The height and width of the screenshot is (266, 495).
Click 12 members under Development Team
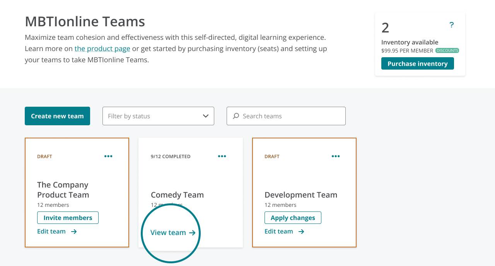[280, 205]
